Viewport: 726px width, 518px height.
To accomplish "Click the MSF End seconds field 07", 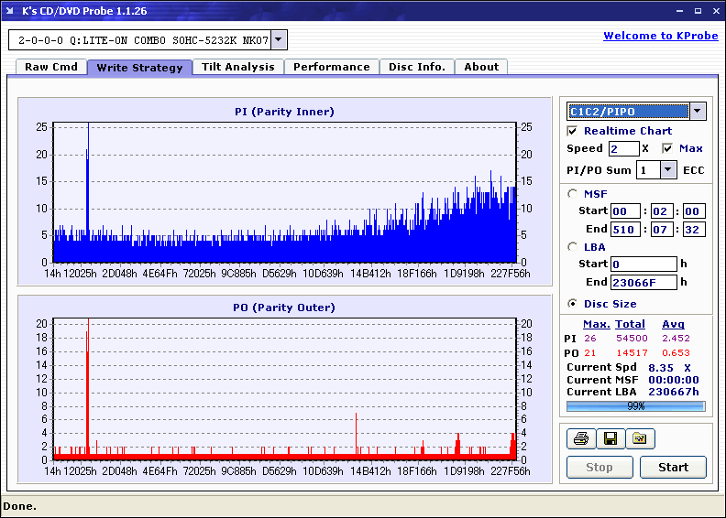I will (x=662, y=229).
